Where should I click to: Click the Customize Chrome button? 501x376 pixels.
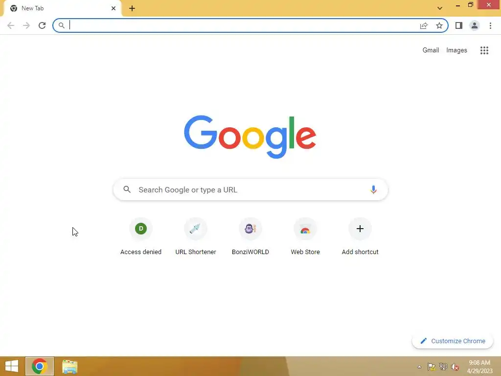point(453,341)
